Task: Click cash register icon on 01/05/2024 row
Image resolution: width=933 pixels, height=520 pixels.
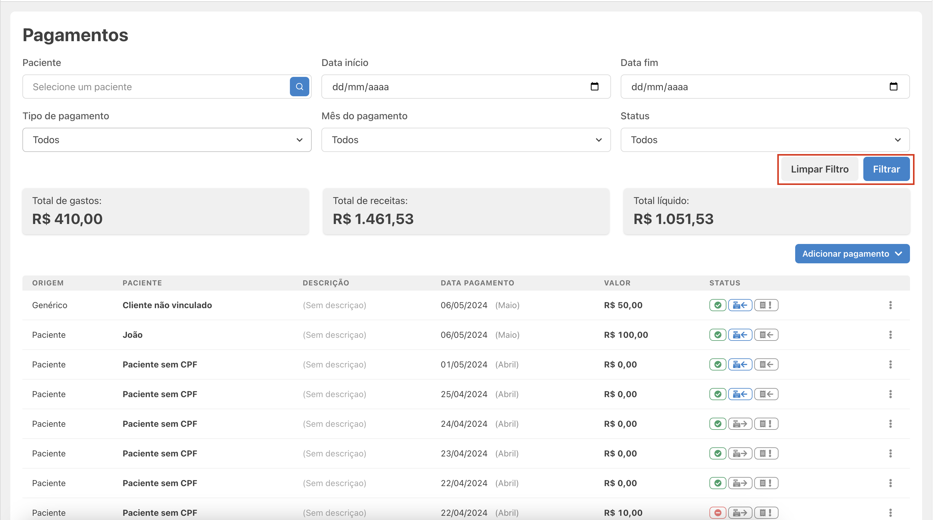Action: tap(740, 364)
